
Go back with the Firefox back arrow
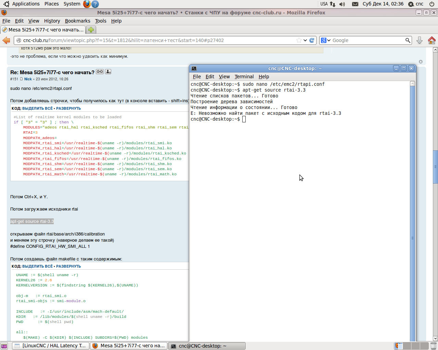[6, 40]
